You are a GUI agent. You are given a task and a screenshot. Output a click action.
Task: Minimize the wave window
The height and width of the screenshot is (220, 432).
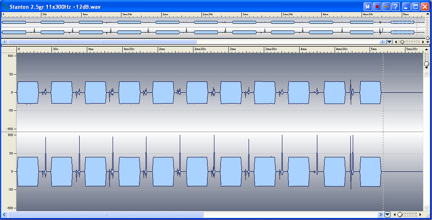[x=406, y=6]
